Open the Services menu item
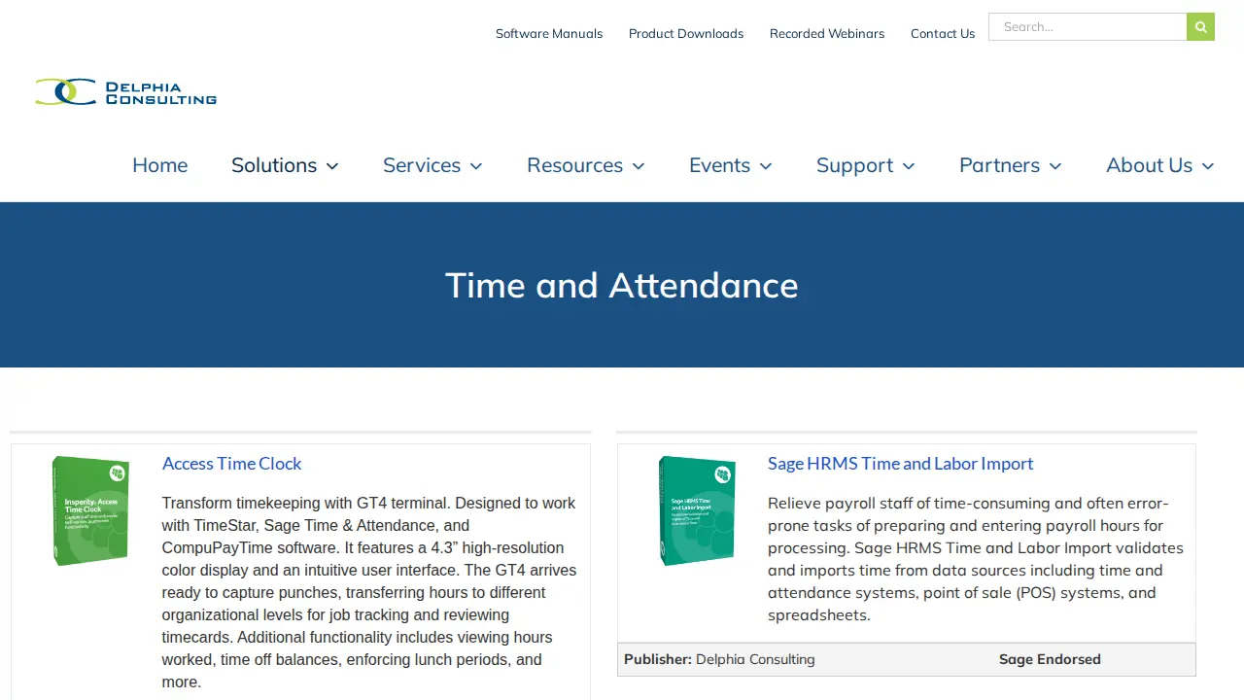This screenshot has height=700, width=1244. coord(421,165)
